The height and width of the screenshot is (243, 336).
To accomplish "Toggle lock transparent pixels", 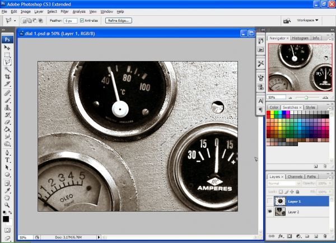I will coord(281,191).
